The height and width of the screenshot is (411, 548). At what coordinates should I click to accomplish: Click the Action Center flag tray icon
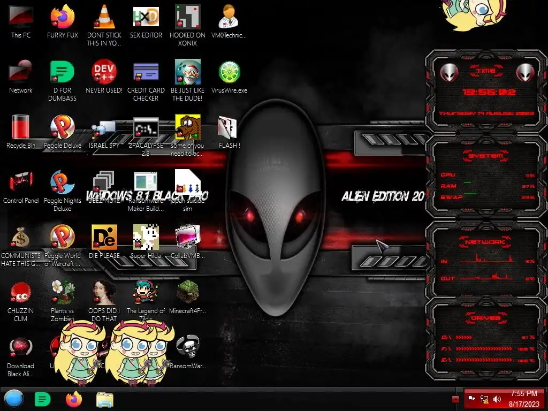coord(471,399)
